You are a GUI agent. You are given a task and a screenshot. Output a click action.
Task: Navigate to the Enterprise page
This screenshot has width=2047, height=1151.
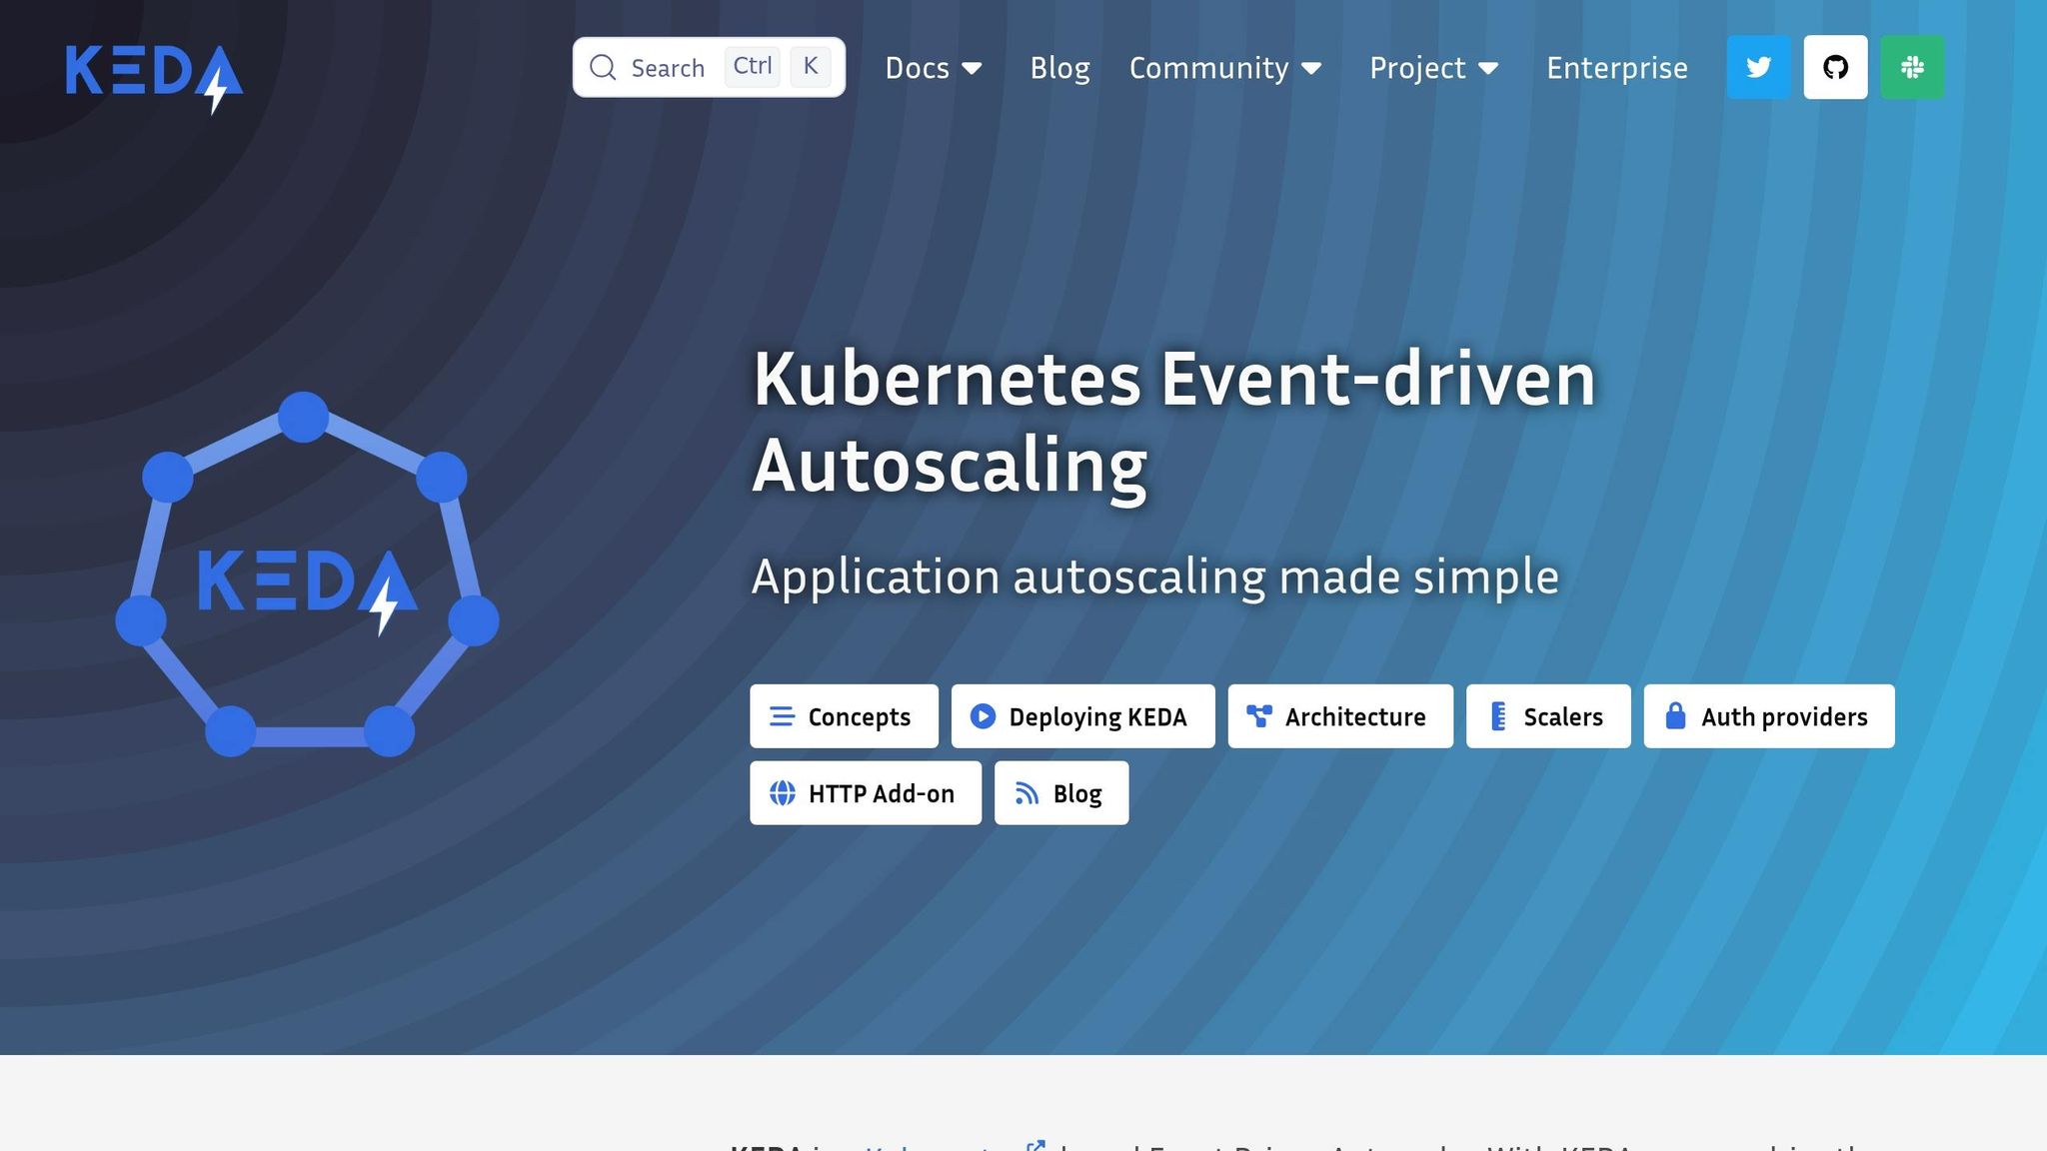1616,68
